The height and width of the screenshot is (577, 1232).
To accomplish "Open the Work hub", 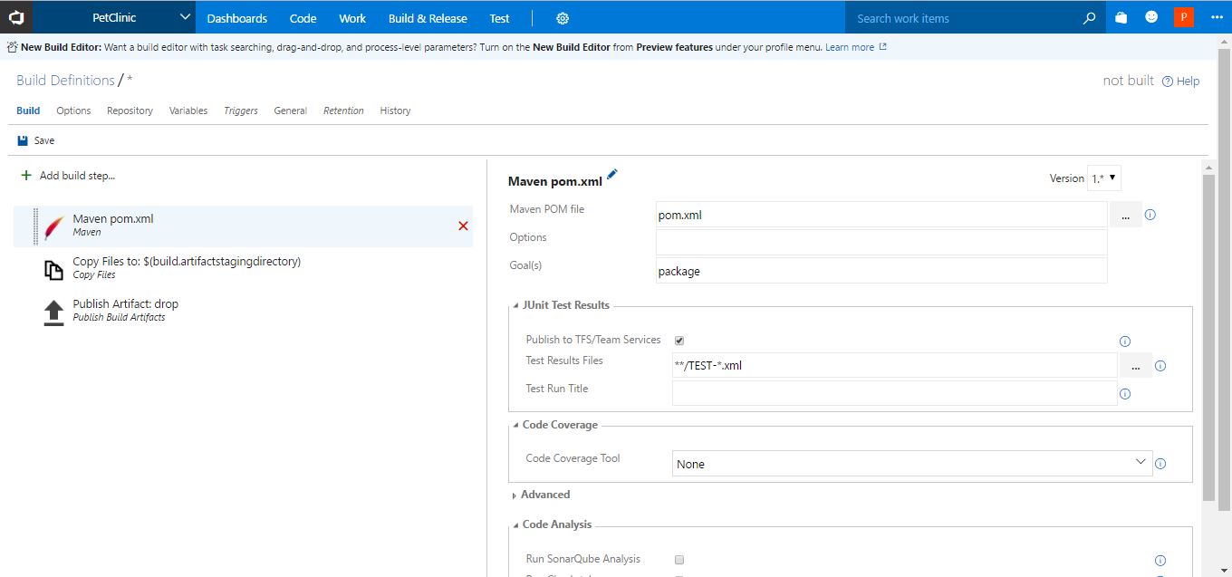I will pos(352,18).
